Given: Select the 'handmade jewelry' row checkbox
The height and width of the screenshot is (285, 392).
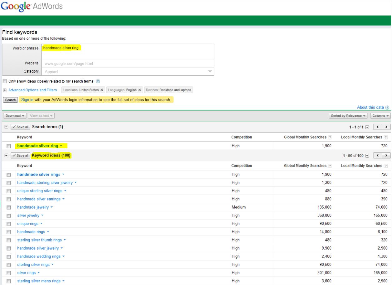Looking at the screenshot, I should coord(9,207).
